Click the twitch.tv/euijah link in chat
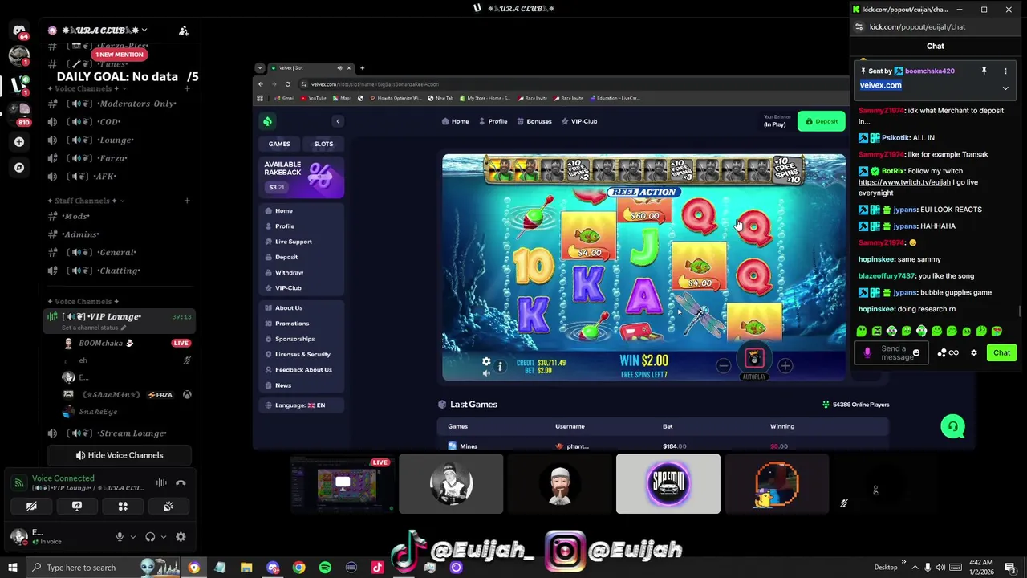Viewport: 1027px width, 578px height. click(x=904, y=182)
